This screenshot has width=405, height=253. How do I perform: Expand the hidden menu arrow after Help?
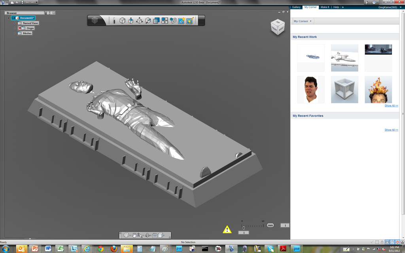343,7
